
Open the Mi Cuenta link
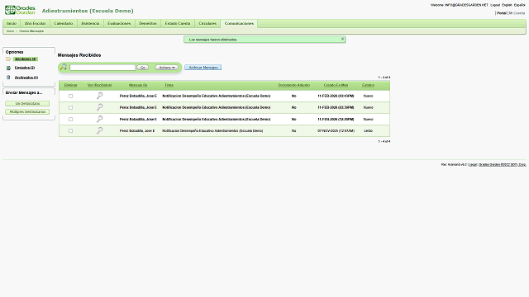(517, 13)
